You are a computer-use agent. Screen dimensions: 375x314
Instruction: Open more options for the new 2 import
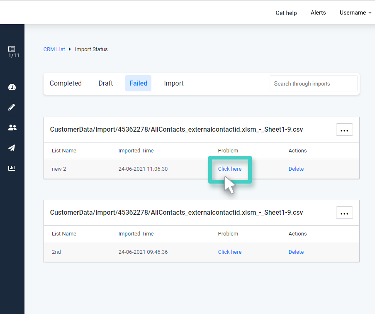pos(344,130)
